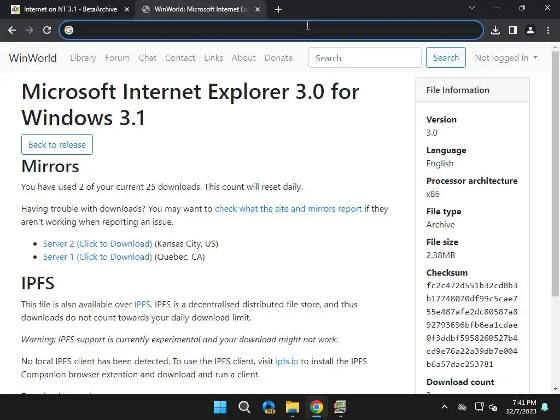Viewport: 560px width, 420px height.
Task: Click the cloud sync tray icon
Action: tap(462, 407)
